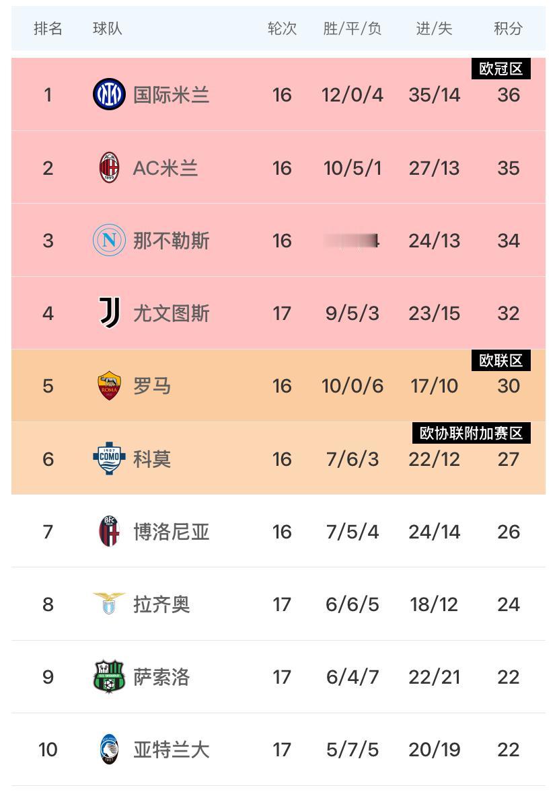Click the 欧冠区 zone label
The width and height of the screenshot is (557, 800).
coord(501,69)
